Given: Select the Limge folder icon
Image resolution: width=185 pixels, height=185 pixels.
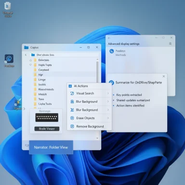Looking at the screenshot, I should point(35,79).
